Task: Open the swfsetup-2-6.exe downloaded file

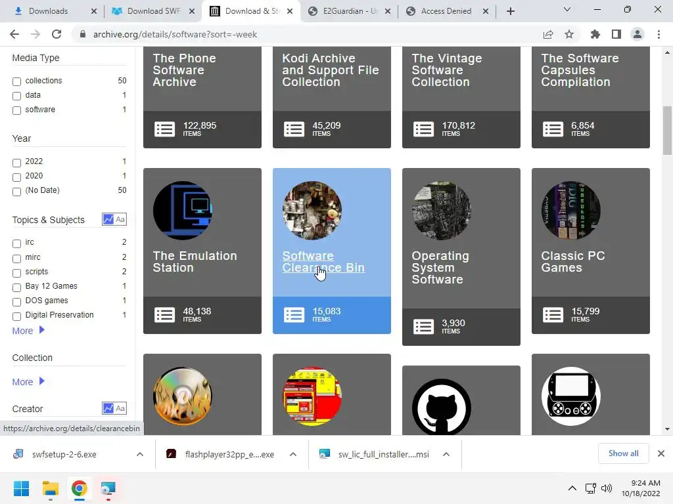Action: (64, 454)
